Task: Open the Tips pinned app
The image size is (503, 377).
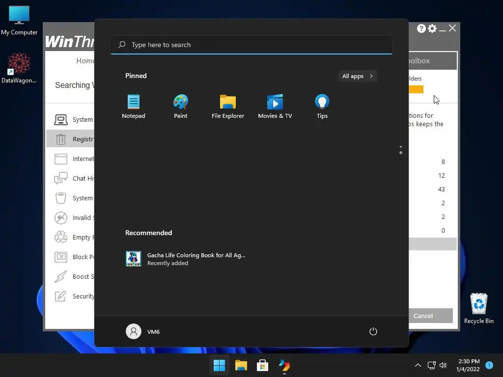Action: (x=322, y=107)
